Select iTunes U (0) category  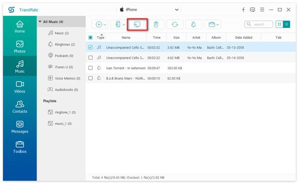(60, 67)
